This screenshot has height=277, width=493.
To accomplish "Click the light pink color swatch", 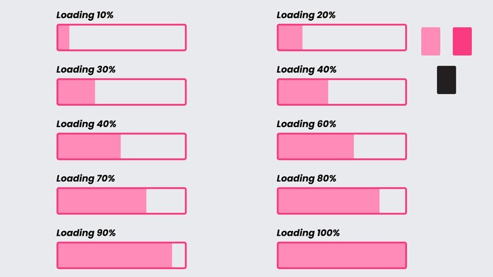I will coord(430,41).
